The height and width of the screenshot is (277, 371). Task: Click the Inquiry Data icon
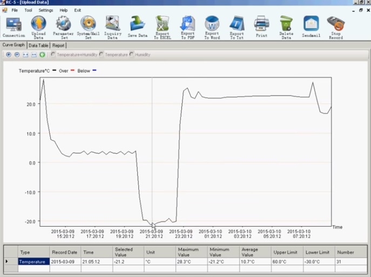pos(113,24)
